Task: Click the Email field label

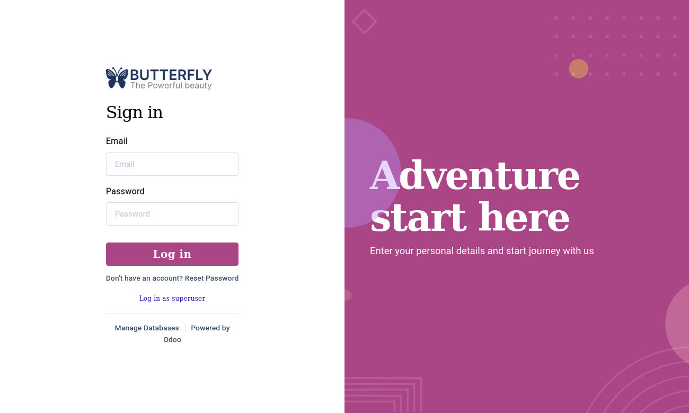Action: (x=117, y=141)
